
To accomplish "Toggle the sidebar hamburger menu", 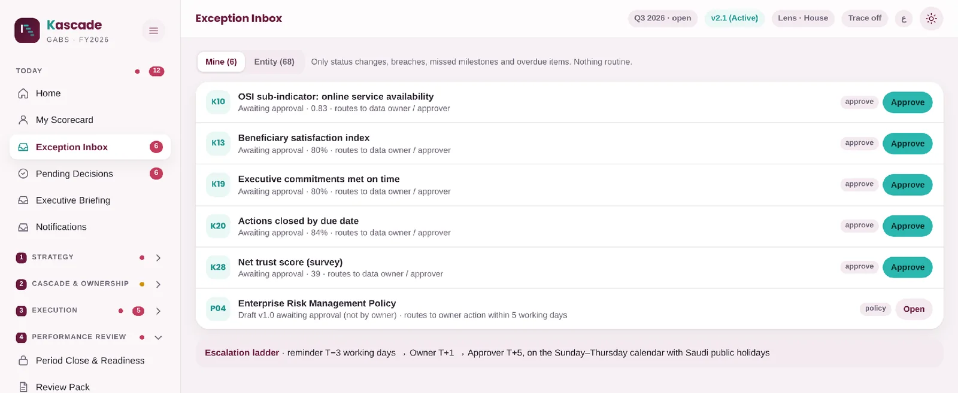I will (x=154, y=31).
